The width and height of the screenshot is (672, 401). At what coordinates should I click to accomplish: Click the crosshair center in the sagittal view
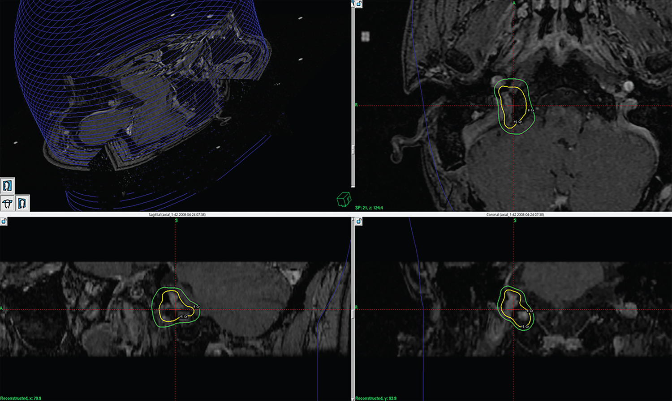(x=176, y=309)
